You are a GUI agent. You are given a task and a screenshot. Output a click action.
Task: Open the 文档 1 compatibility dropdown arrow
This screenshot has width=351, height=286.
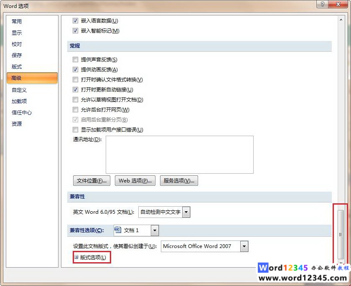(x=155, y=230)
